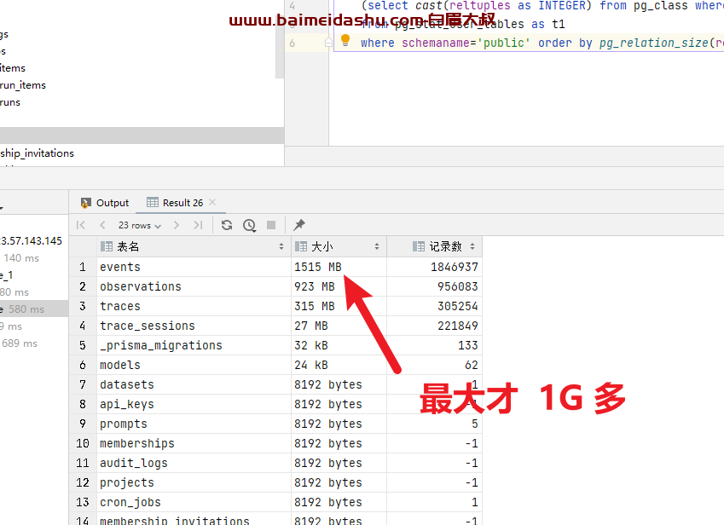Select the datasets cell

click(x=194, y=384)
